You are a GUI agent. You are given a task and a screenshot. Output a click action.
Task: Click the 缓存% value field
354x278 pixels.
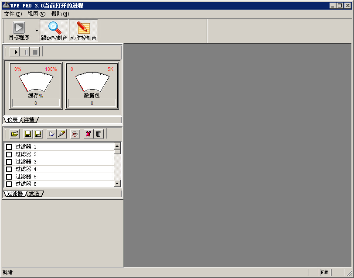(x=36, y=103)
